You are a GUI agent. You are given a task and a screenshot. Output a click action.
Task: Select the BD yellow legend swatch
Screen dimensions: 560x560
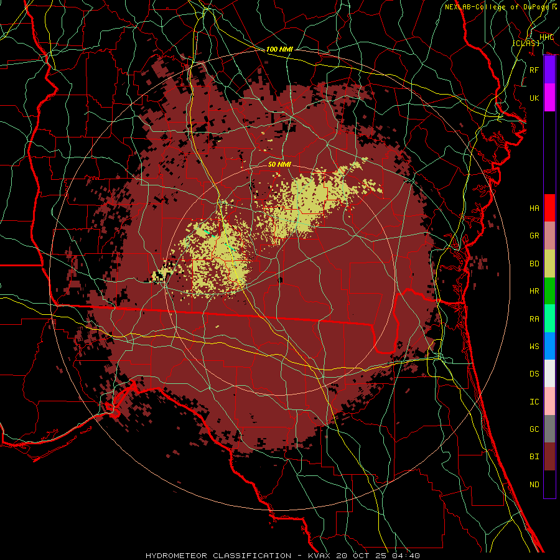549,264
